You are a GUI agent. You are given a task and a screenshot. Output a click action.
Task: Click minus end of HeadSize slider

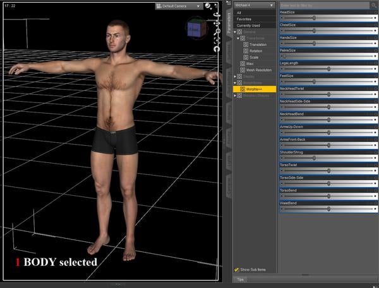282,18
